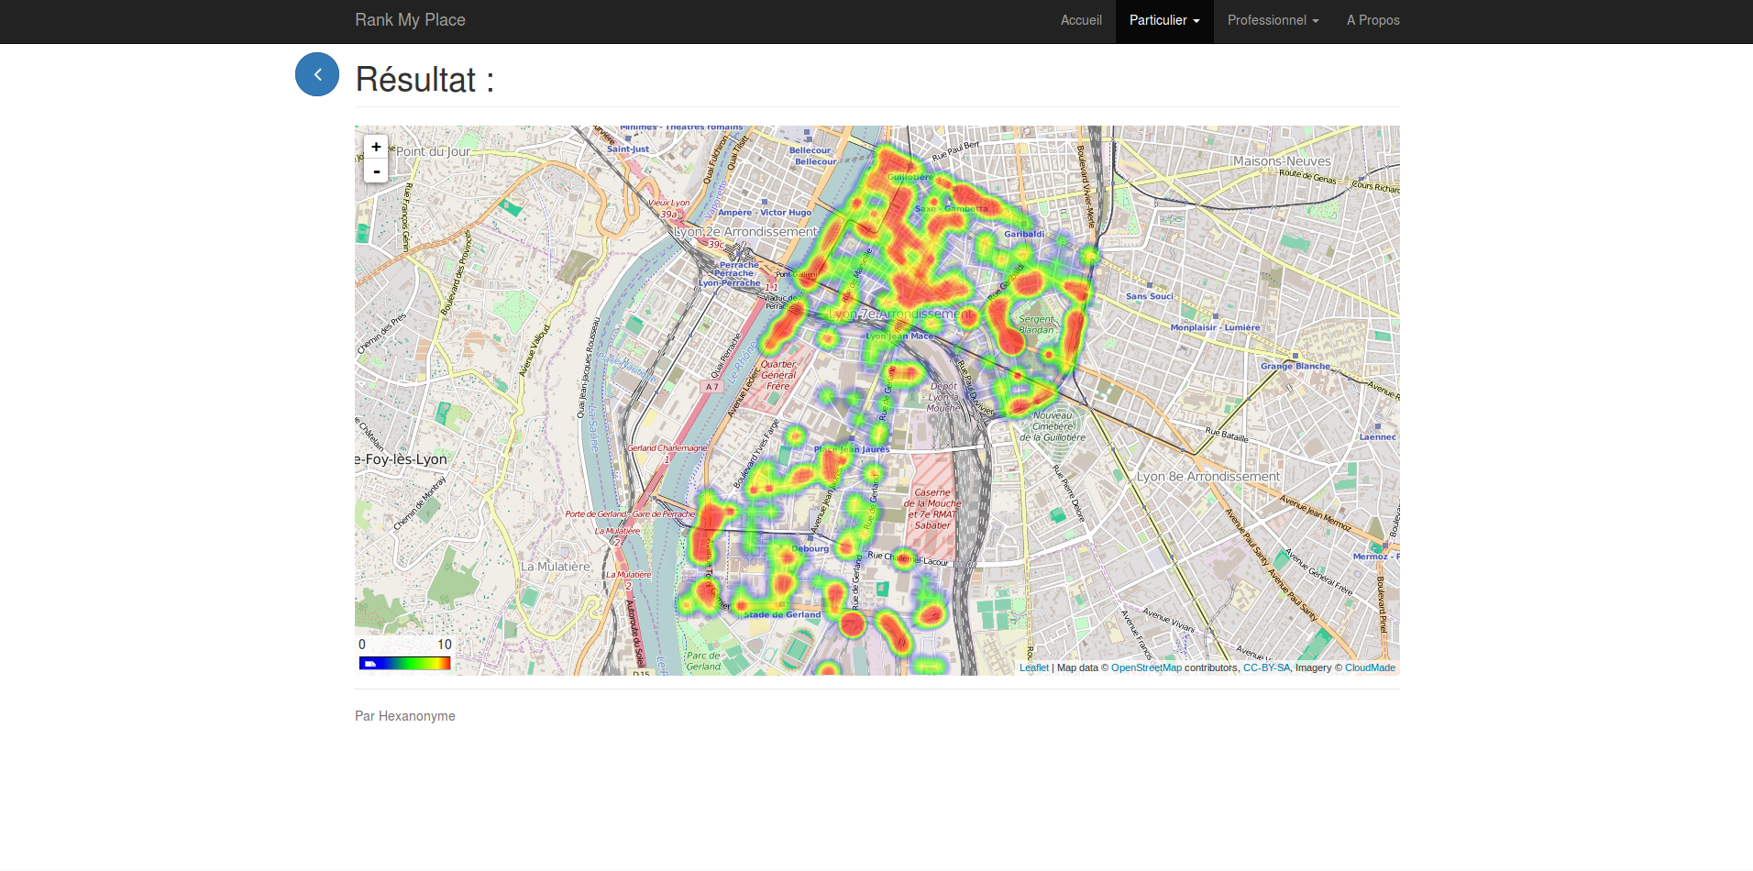
Task: Open the Rank My Place home link
Action: tap(410, 20)
